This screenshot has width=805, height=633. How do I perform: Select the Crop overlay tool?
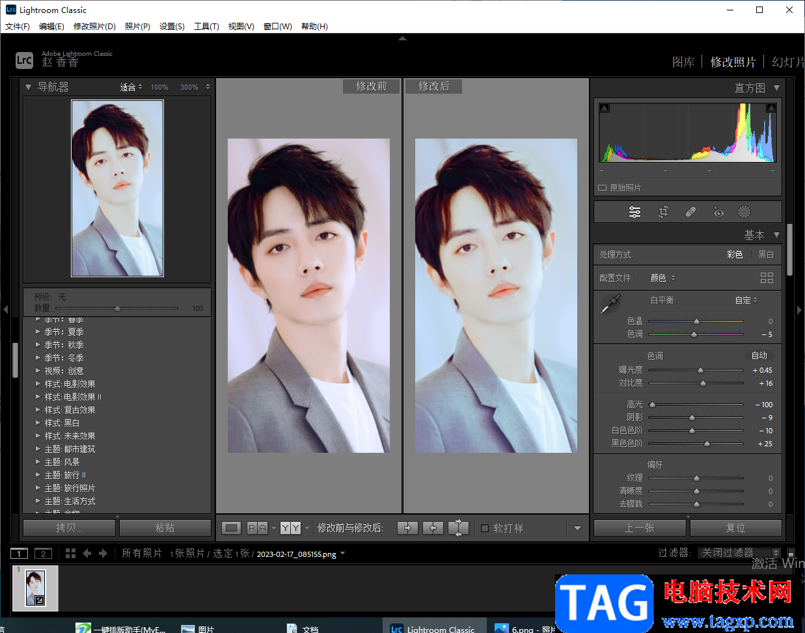click(663, 212)
